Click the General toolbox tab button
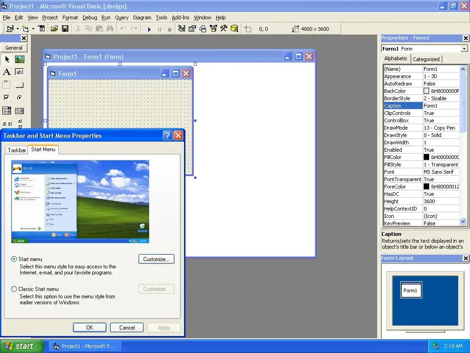 [x=14, y=48]
